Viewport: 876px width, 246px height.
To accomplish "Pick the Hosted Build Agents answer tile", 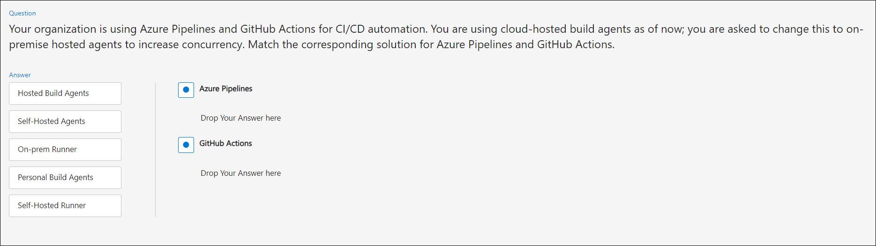I will (x=65, y=94).
